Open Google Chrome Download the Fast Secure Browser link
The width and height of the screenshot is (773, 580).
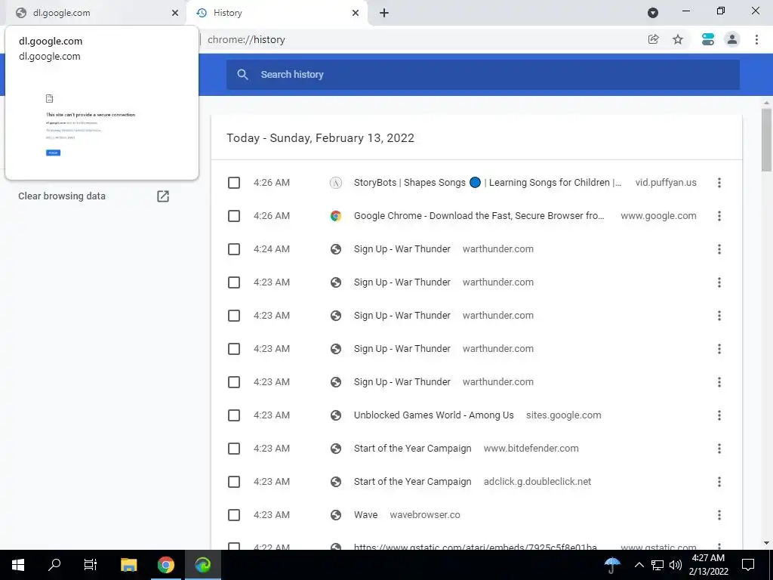click(479, 215)
